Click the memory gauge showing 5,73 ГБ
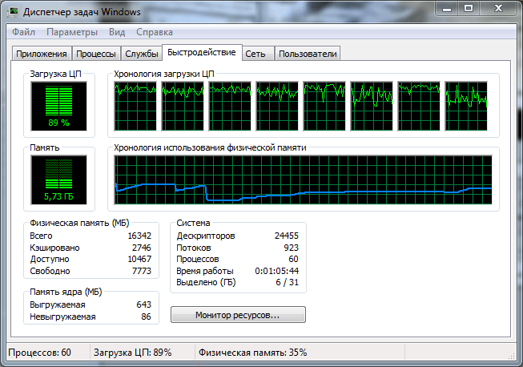The image size is (523, 367). pos(58,179)
